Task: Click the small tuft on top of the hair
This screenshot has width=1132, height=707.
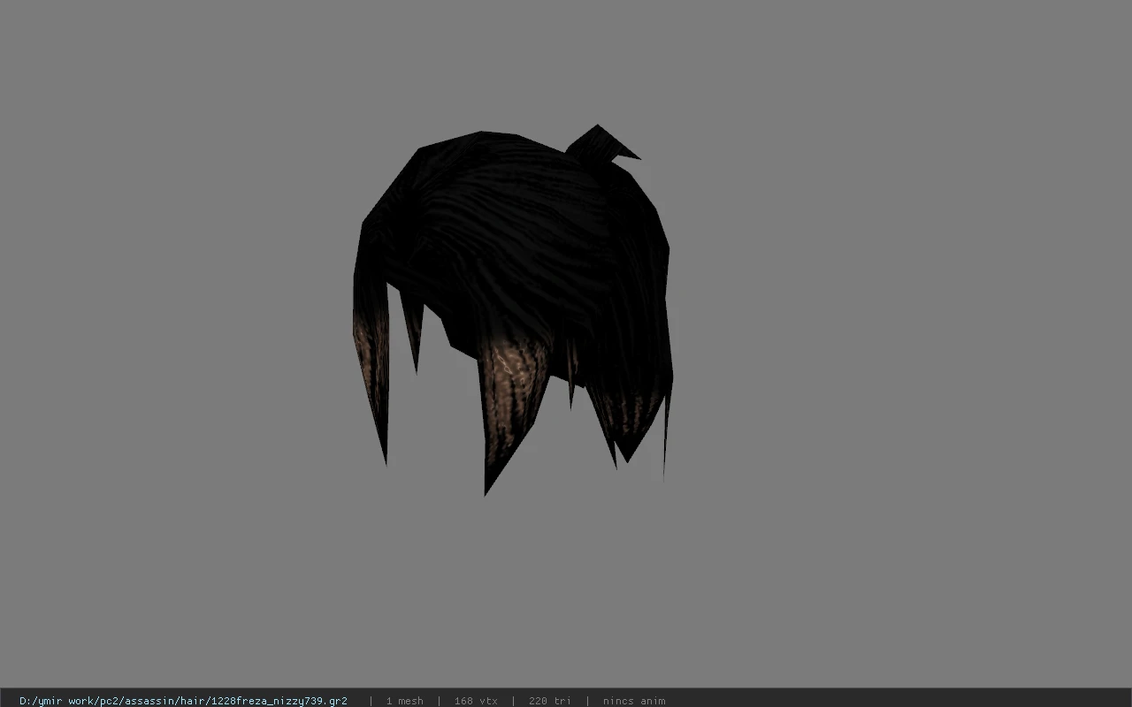Action: (x=603, y=145)
